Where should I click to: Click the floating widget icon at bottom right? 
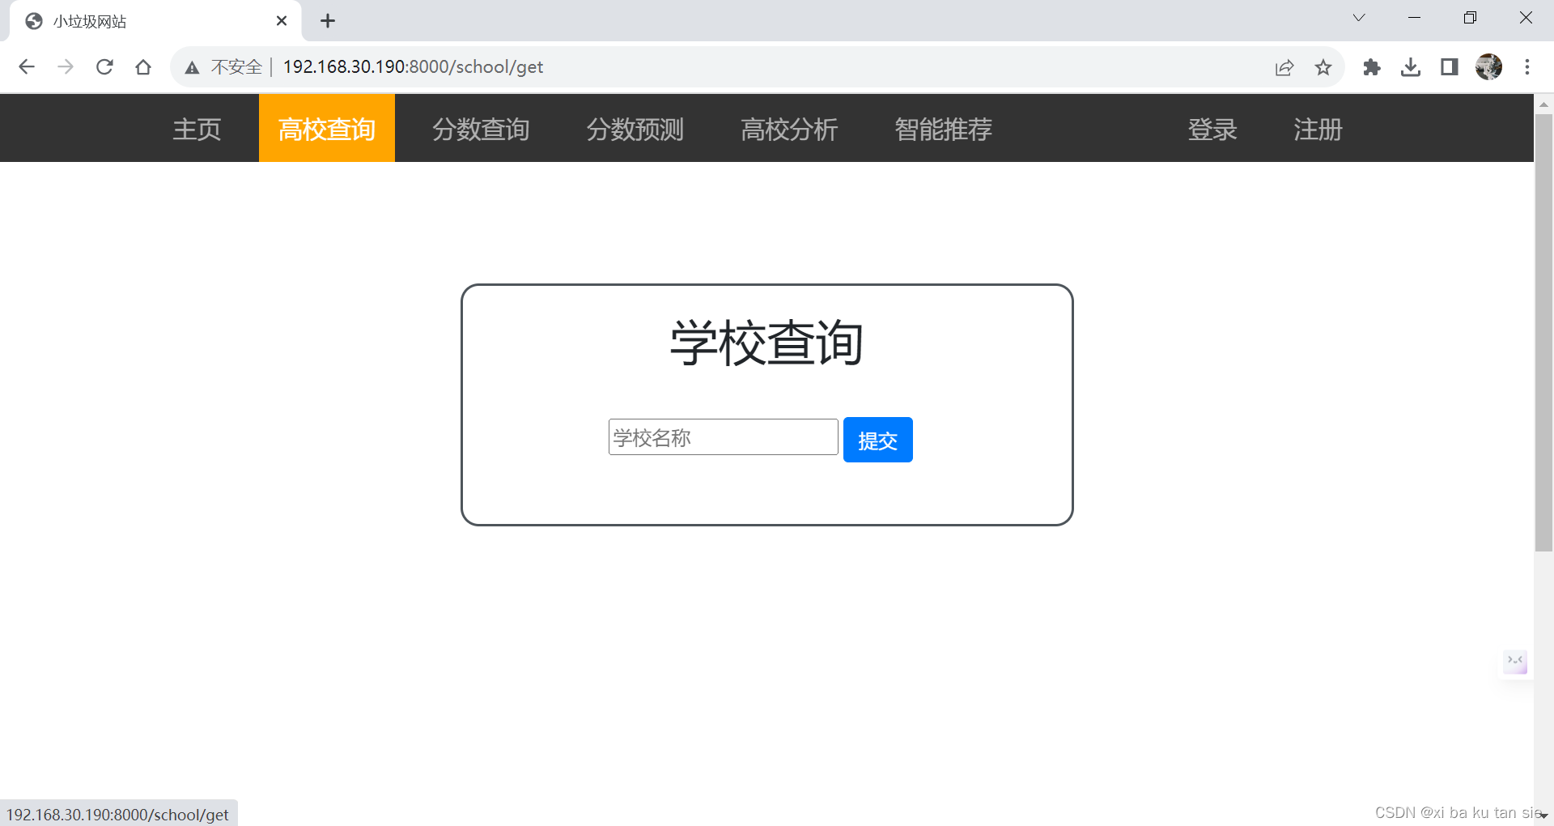click(x=1514, y=662)
